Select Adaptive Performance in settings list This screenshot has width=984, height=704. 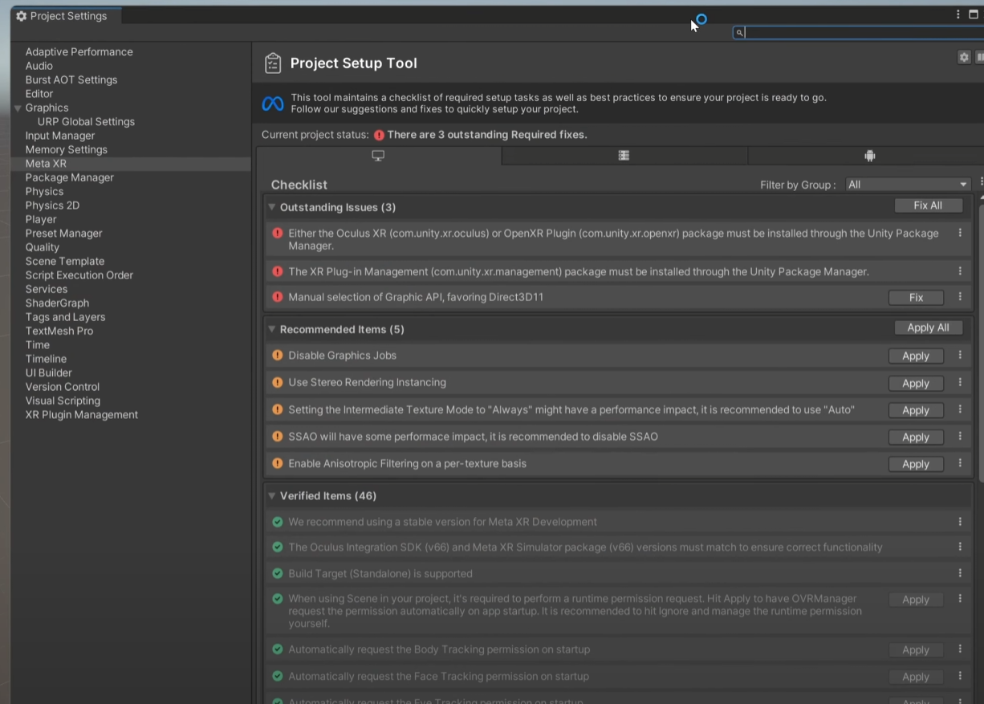[x=79, y=52]
